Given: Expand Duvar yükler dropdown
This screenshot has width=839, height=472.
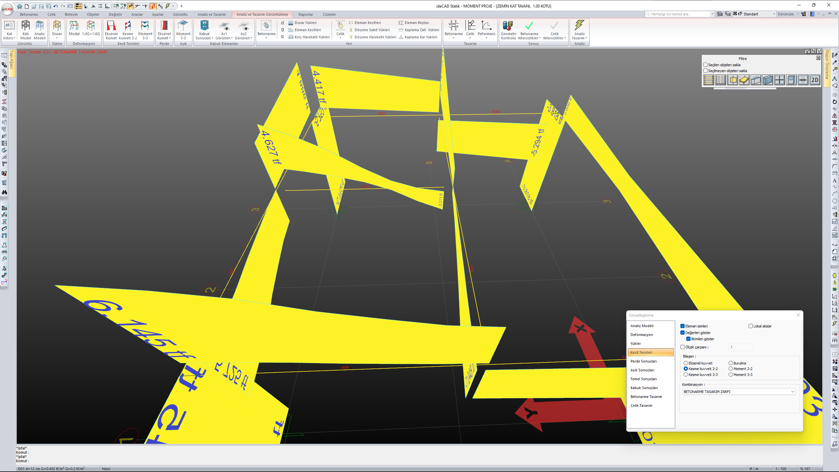Looking at the screenshot, I should pos(57,38).
